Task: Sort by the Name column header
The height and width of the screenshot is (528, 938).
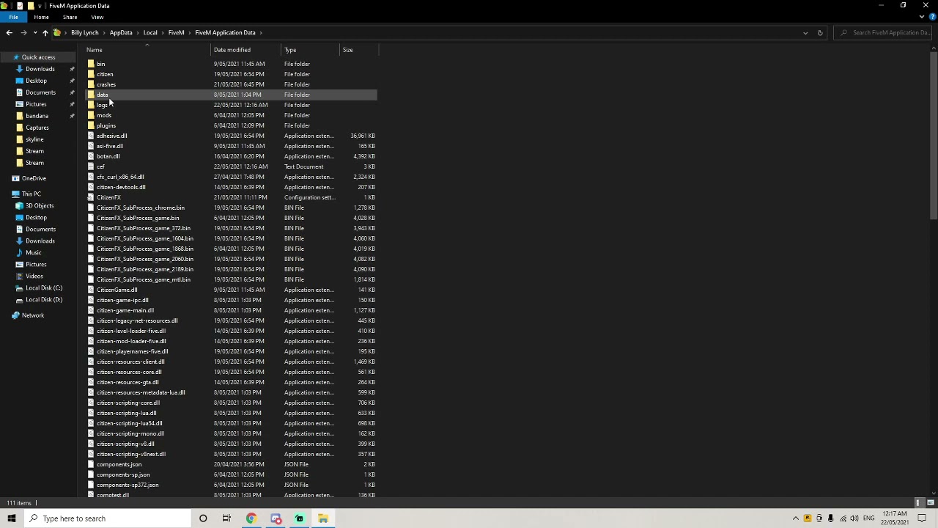Action: (x=95, y=50)
